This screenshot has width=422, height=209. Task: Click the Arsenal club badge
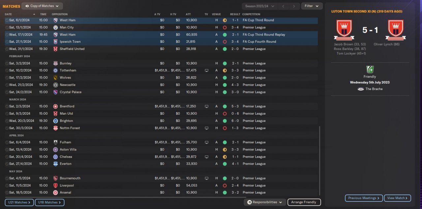point(55,193)
